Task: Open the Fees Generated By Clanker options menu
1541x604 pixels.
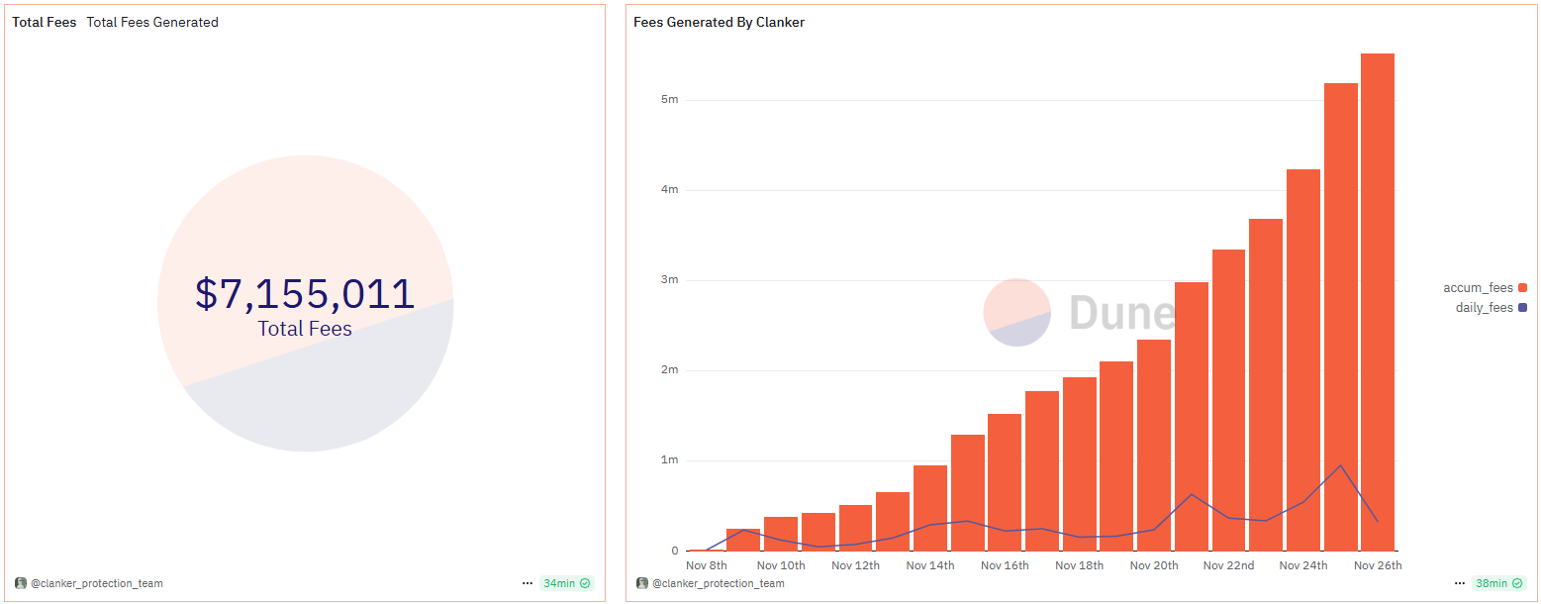Action: coord(1460,583)
